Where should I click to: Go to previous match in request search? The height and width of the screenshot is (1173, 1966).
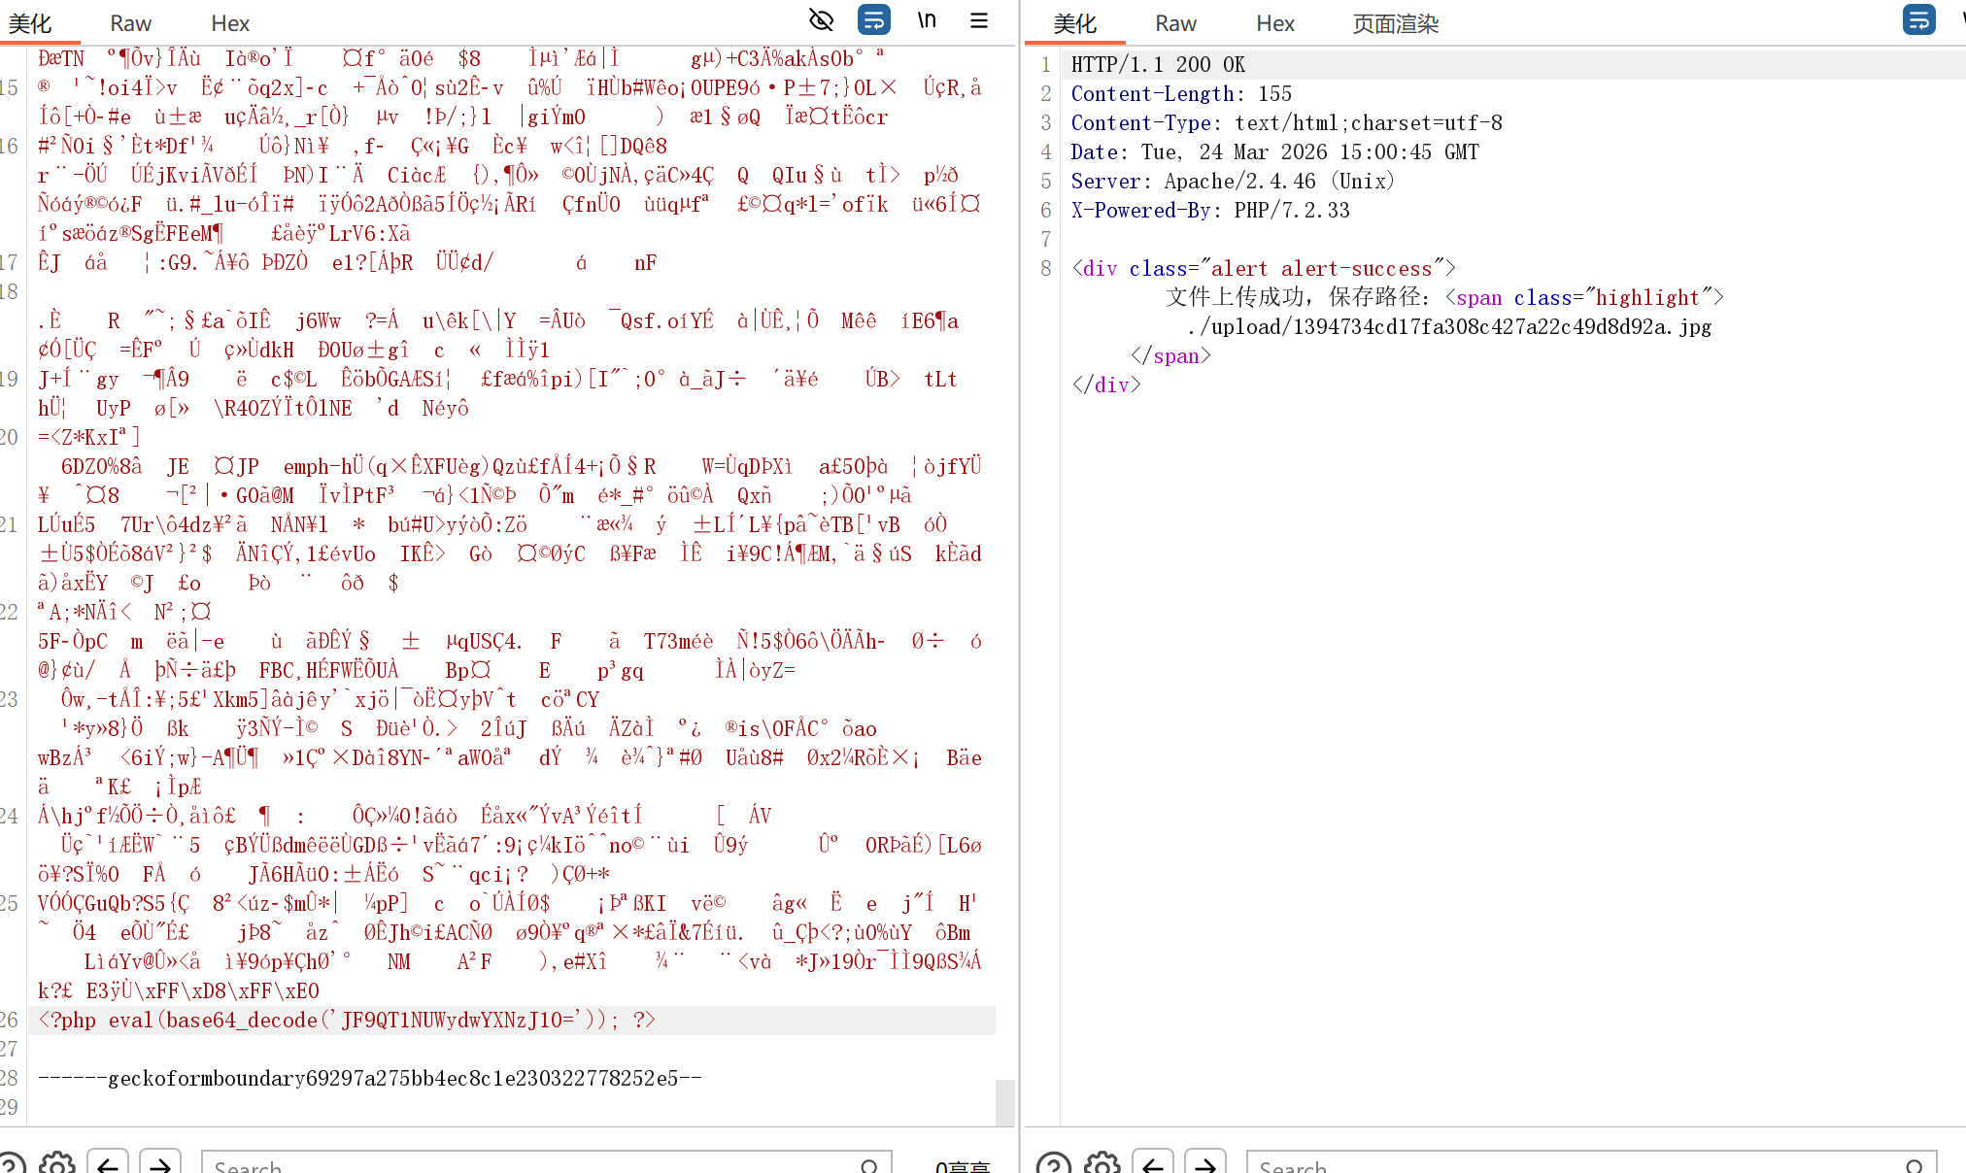[108, 1163]
